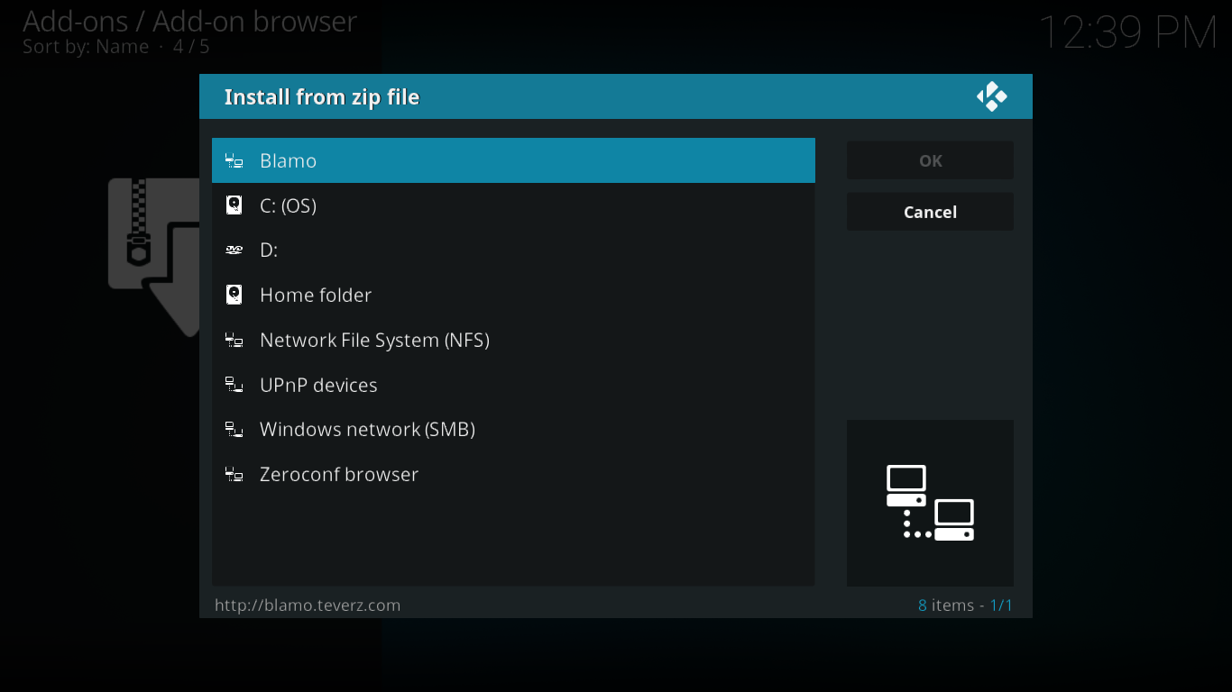The image size is (1232, 692).
Task: Click the large network preview thumbnail
Action: point(930,503)
